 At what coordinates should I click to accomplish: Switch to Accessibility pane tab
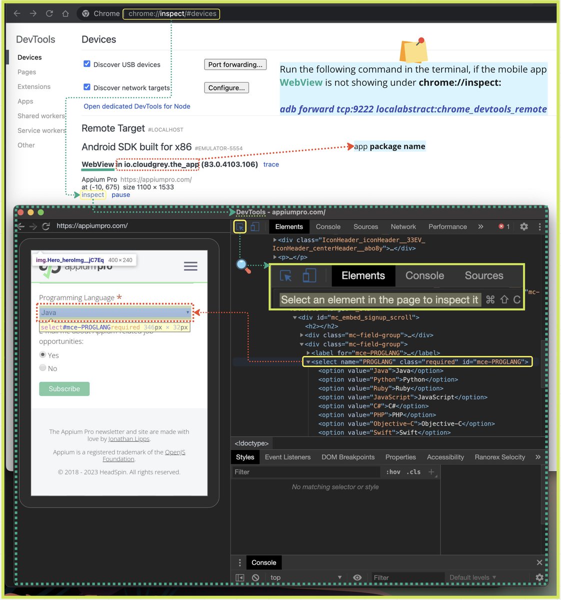coord(445,457)
